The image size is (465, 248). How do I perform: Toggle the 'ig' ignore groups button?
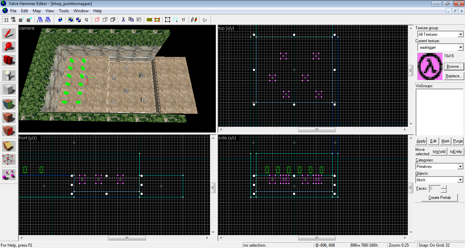coord(86,20)
